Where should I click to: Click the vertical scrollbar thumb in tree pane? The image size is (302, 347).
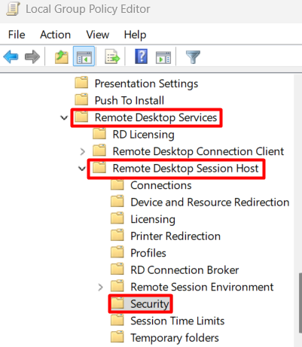click(x=300, y=303)
